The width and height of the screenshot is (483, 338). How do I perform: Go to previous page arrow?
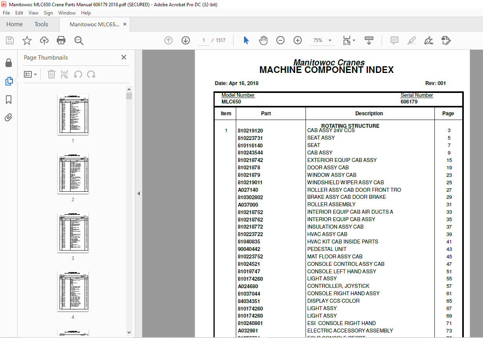pos(168,40)
